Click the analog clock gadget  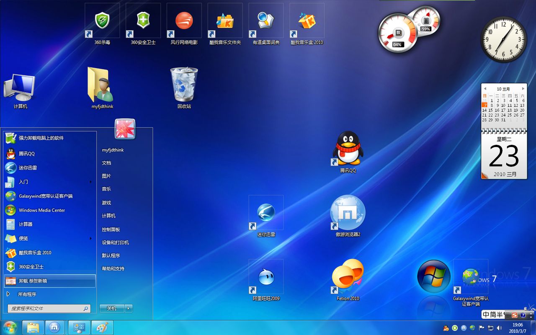click(x=503, y=40)
